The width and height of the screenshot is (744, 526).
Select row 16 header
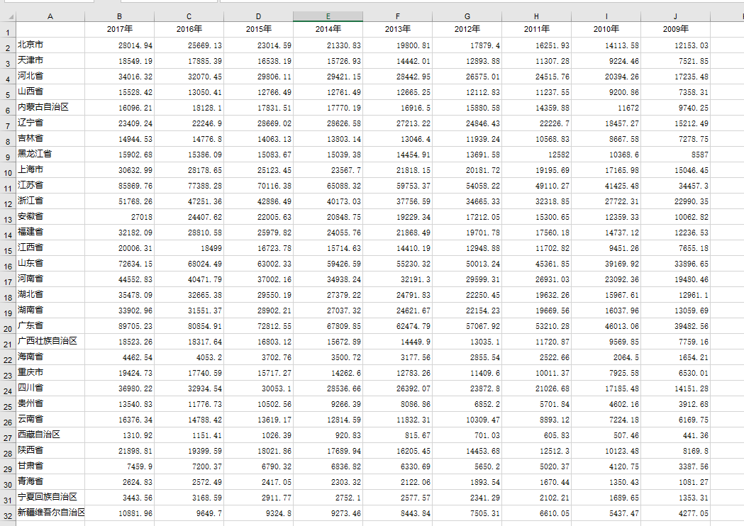(8, 264)
